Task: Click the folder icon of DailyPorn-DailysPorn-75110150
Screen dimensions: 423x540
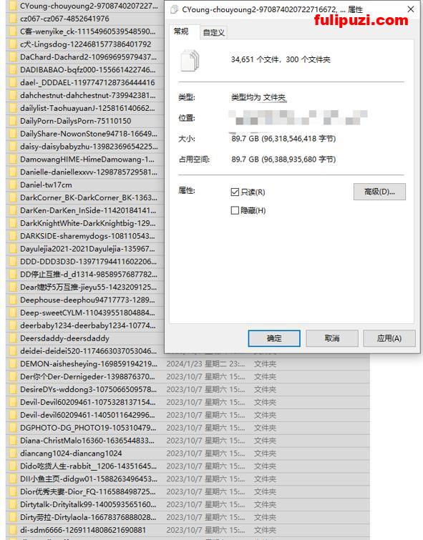Action: 13,121
